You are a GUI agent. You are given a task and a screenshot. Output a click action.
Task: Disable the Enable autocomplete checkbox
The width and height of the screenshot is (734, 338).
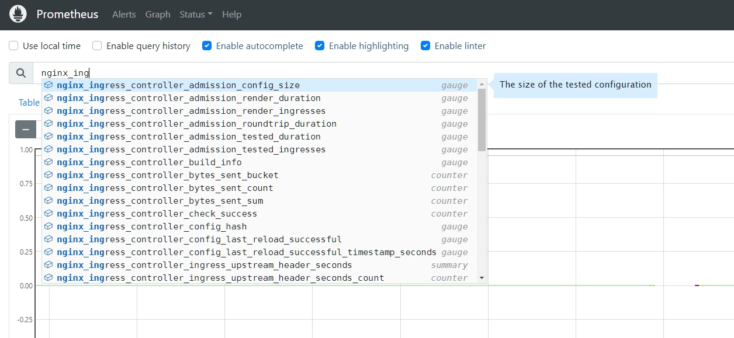click(x=207, y=46)
